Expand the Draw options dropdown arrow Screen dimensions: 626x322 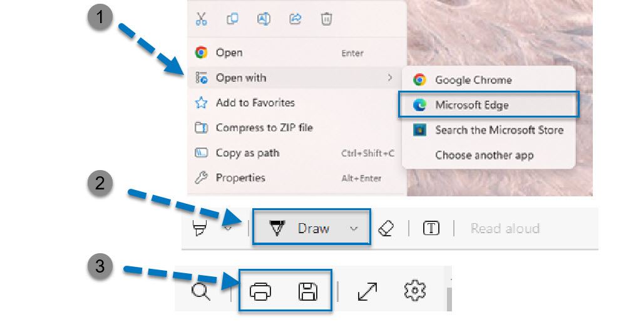[x=354, y=229]
